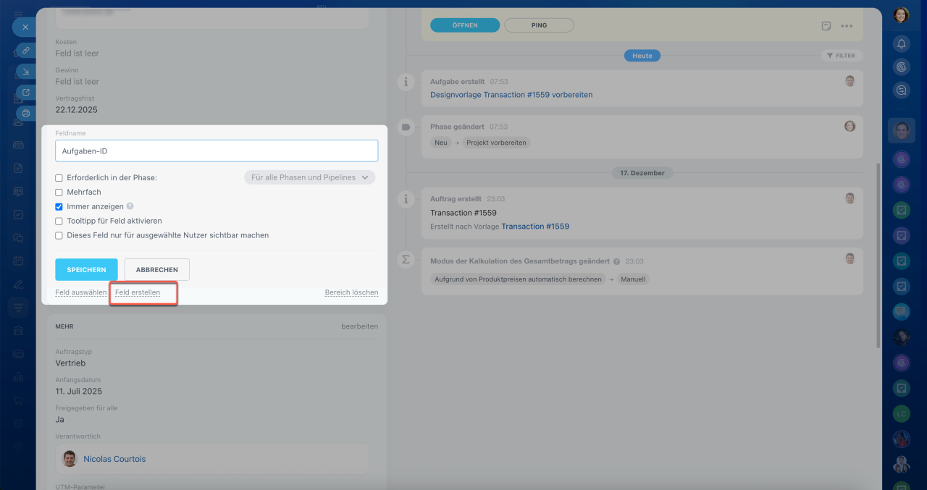927x490 pixels.
Task: Click the Heute date badge in timeline
Action: (x=642, y=55)
